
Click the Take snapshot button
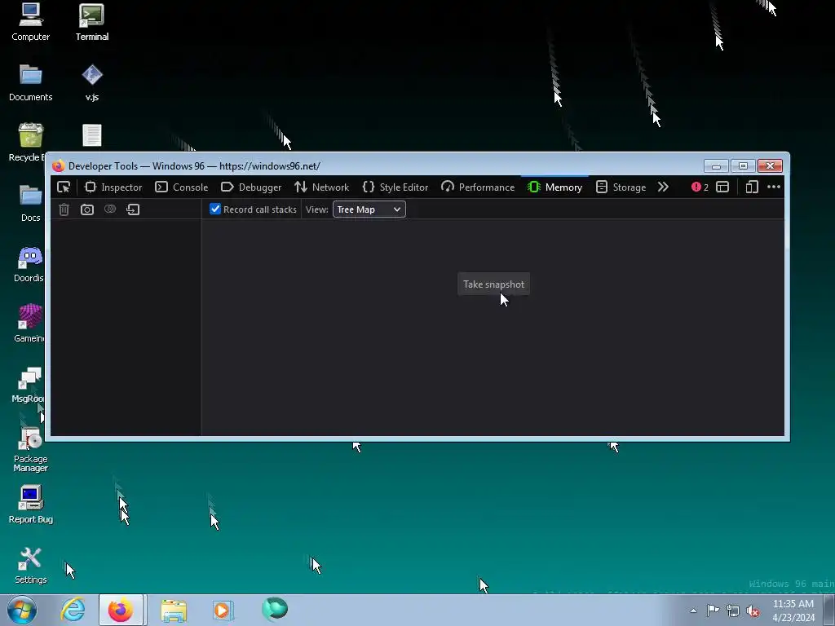point(493,284)
